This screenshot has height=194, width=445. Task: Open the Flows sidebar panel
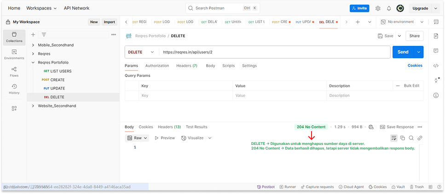coord(14,72)
